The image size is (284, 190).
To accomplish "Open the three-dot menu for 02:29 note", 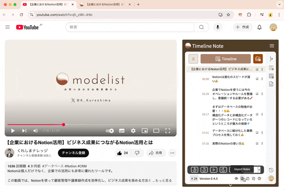I will [x=262, y=94].
